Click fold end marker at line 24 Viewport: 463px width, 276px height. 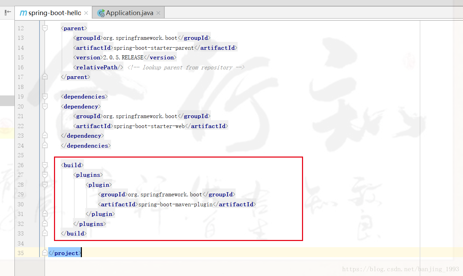(x=45, y=146)
